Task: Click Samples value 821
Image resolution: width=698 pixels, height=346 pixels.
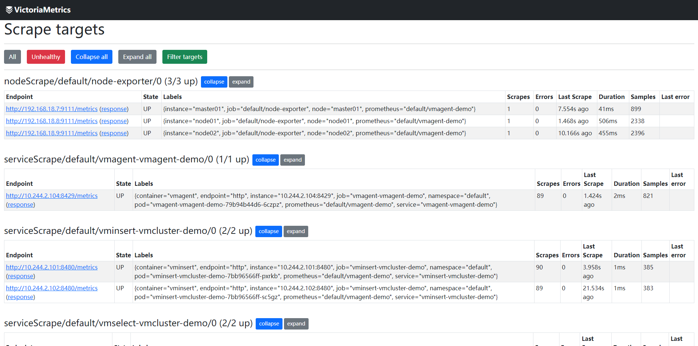Action: click(x=648, y=196)
